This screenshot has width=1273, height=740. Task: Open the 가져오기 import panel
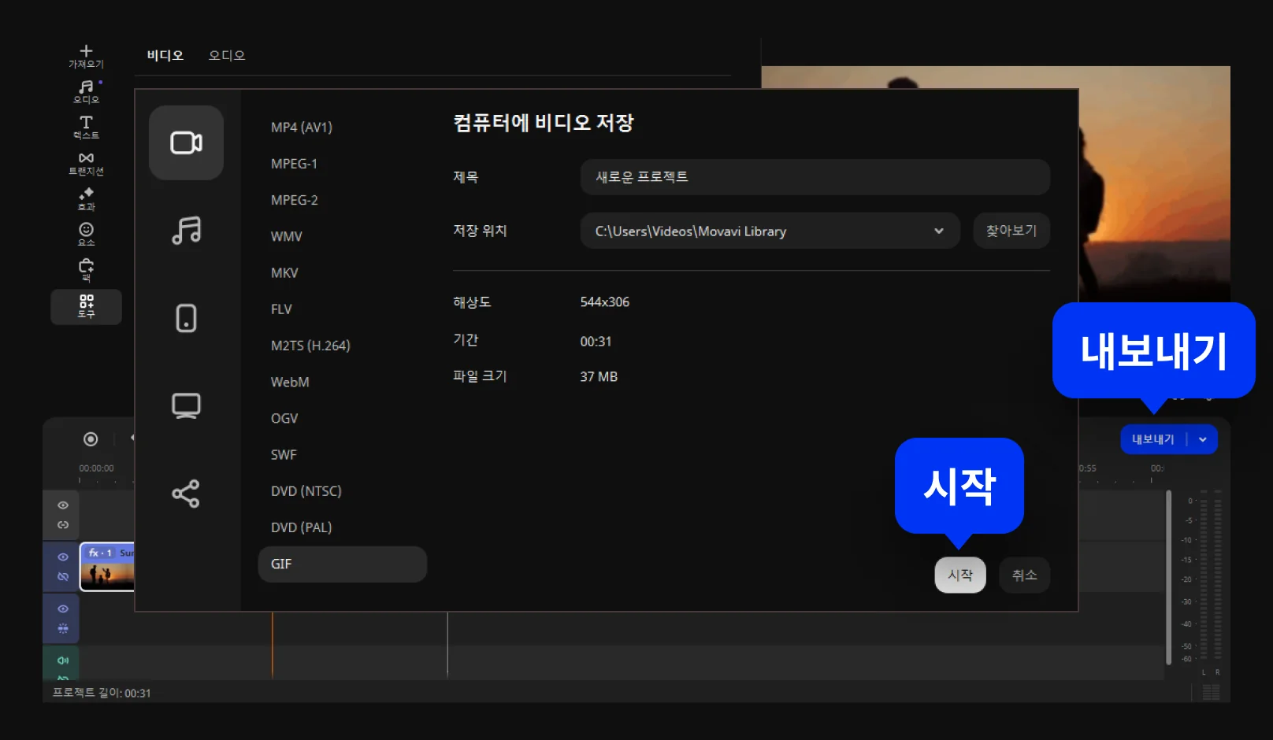point(86,56)
